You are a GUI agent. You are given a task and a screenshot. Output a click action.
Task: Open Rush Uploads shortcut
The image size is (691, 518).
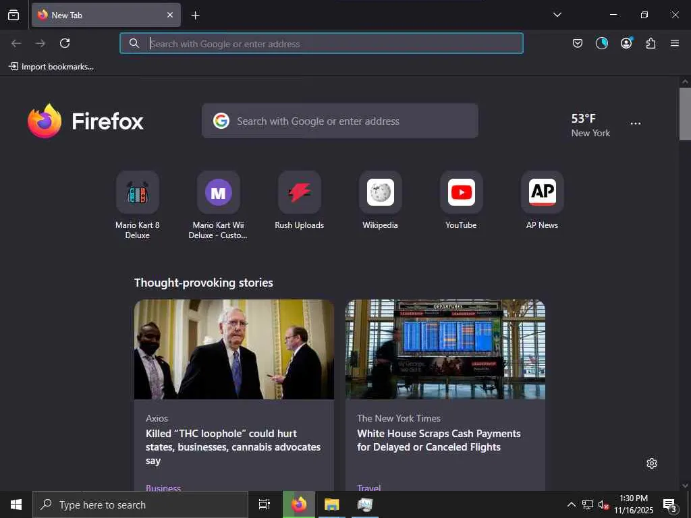[x=299, y=200]
